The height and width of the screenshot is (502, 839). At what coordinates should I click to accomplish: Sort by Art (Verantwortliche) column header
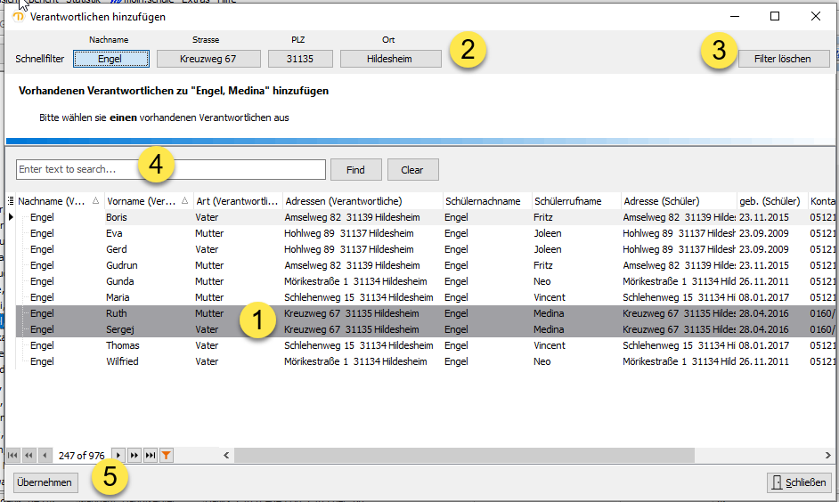[237, 201]
